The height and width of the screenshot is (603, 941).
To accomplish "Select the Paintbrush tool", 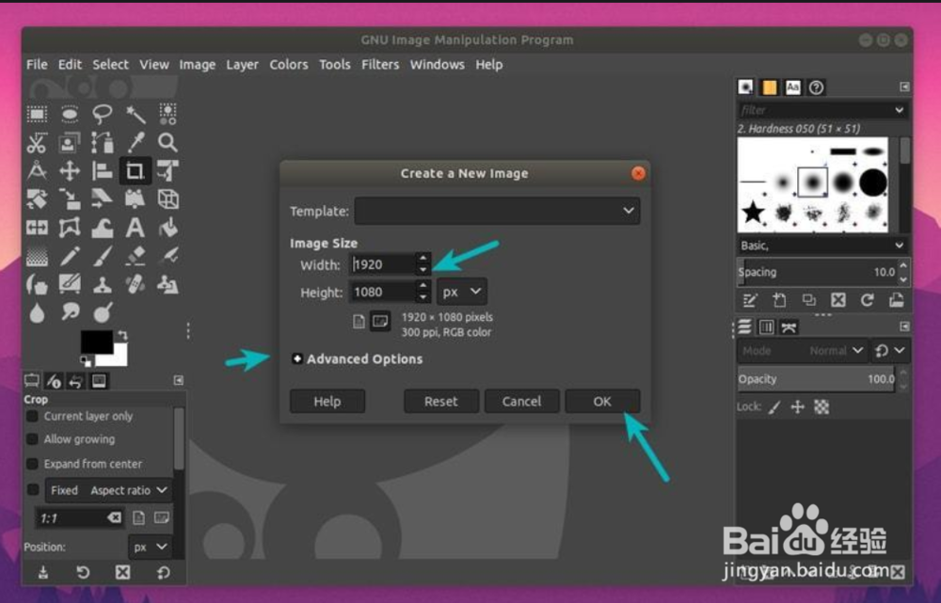I will pos(103,256).
